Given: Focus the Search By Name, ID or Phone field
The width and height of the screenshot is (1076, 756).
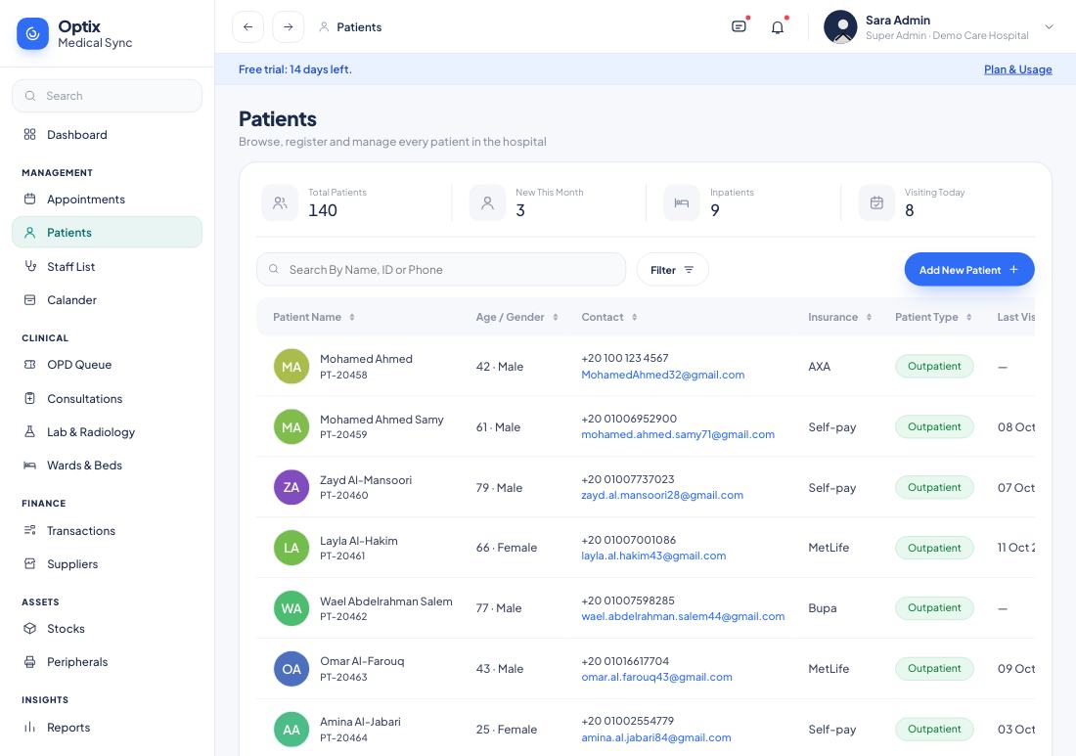Looking at the screenshot, I should [x=441, y=270].
